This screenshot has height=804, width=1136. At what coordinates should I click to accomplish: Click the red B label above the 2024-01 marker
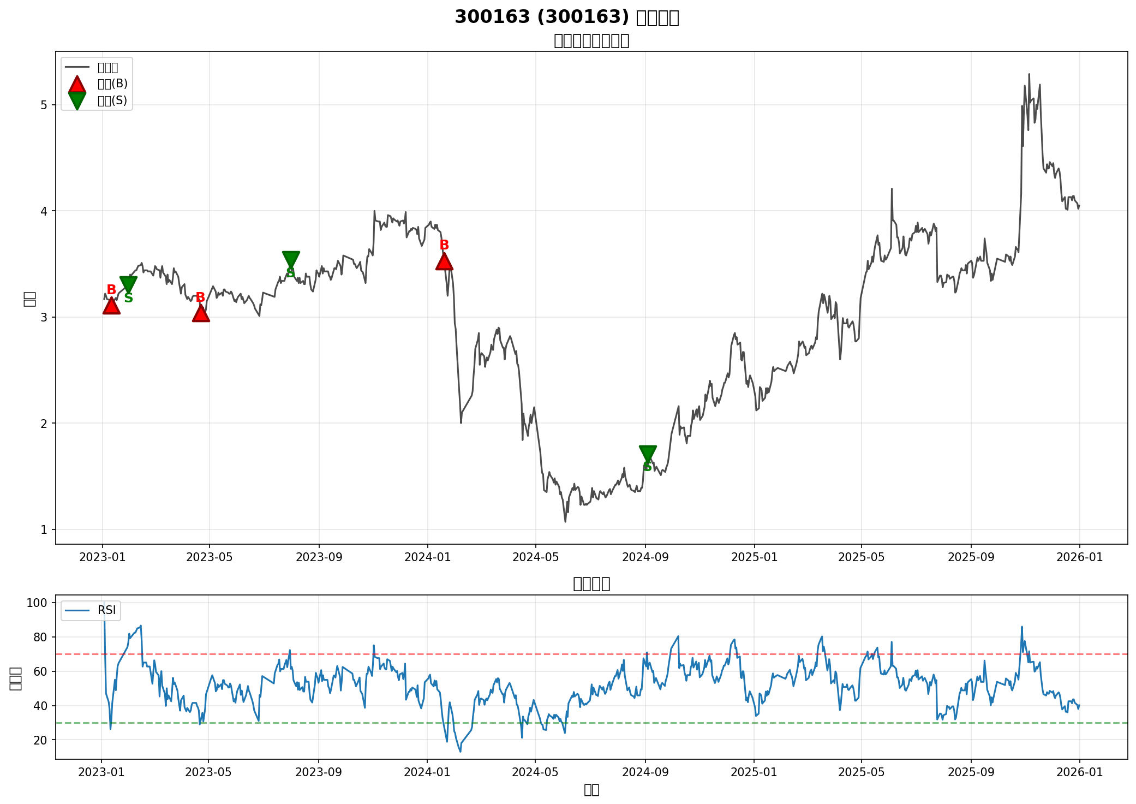(x=444, y=245)
